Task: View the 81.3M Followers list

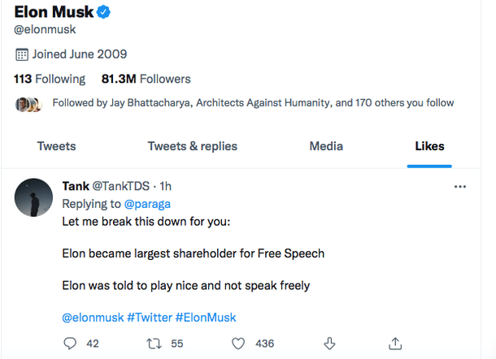Action: (x=146, y=79)
